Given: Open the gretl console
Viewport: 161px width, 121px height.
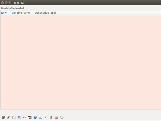Looking at the screenshot, I should pos(14,117).
